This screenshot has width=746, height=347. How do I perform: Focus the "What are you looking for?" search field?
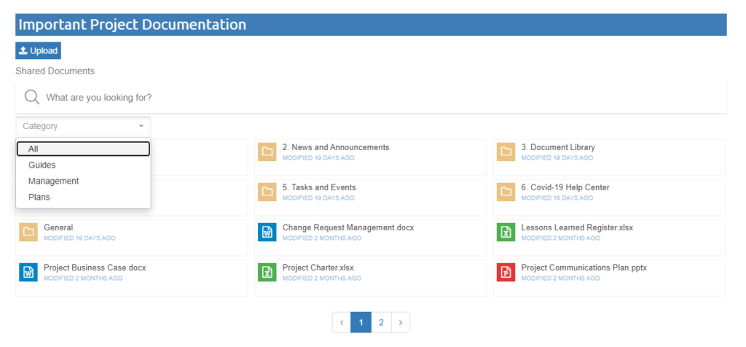371,97
